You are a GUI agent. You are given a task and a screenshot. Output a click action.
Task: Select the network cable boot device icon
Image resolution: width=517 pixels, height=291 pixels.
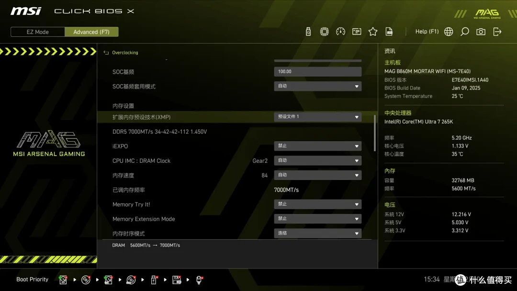[199, 280]
